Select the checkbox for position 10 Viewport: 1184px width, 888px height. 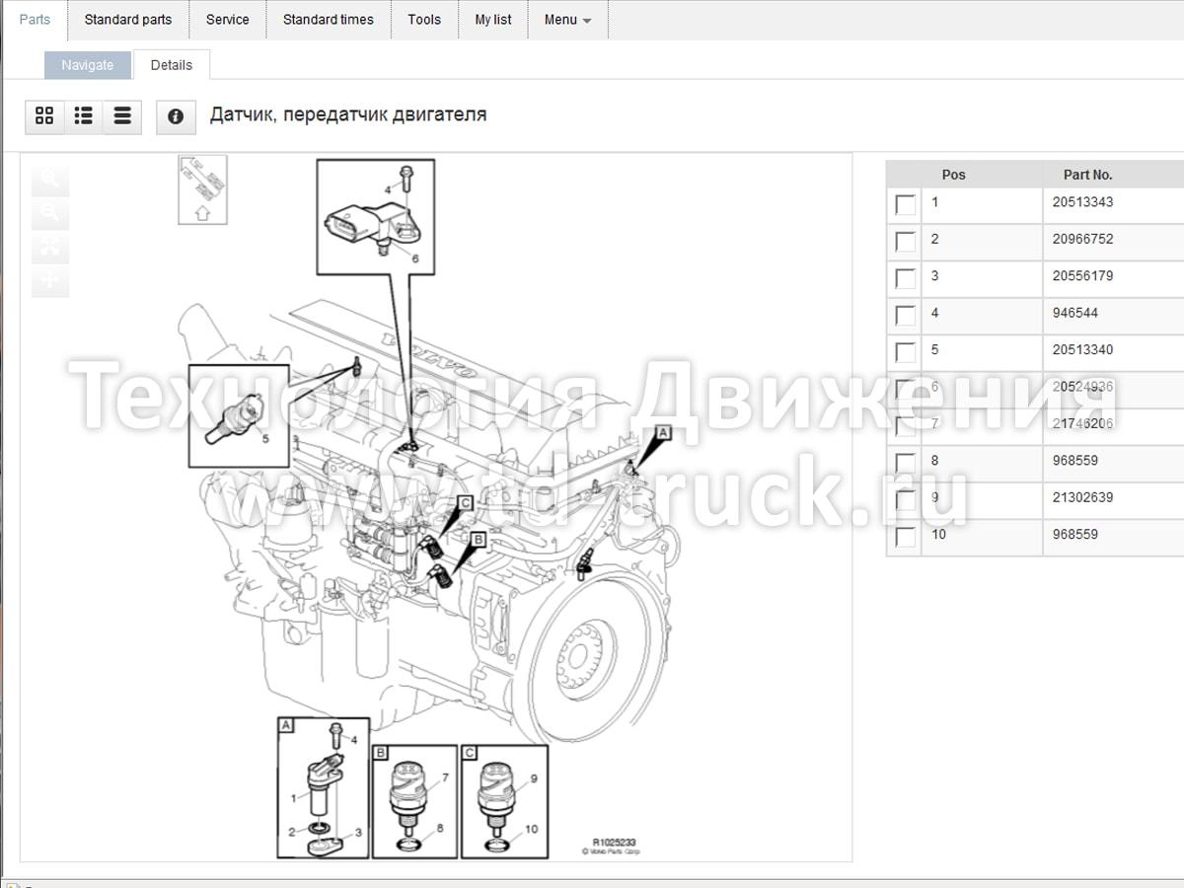tap(905, 538)
